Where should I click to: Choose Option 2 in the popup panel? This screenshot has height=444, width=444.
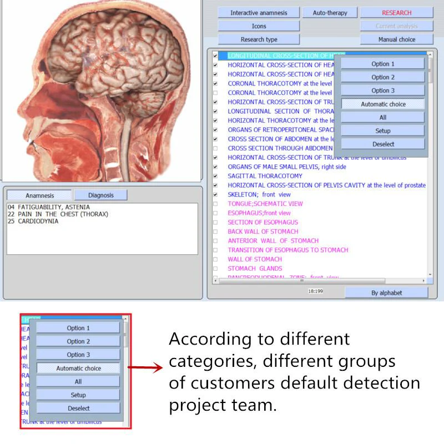383,77
